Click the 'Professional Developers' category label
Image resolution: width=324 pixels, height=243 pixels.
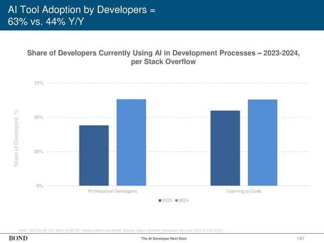(x=112, y=192)
